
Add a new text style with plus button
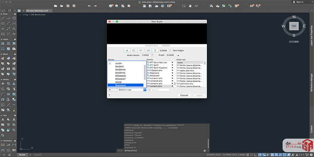pos(110,90)
